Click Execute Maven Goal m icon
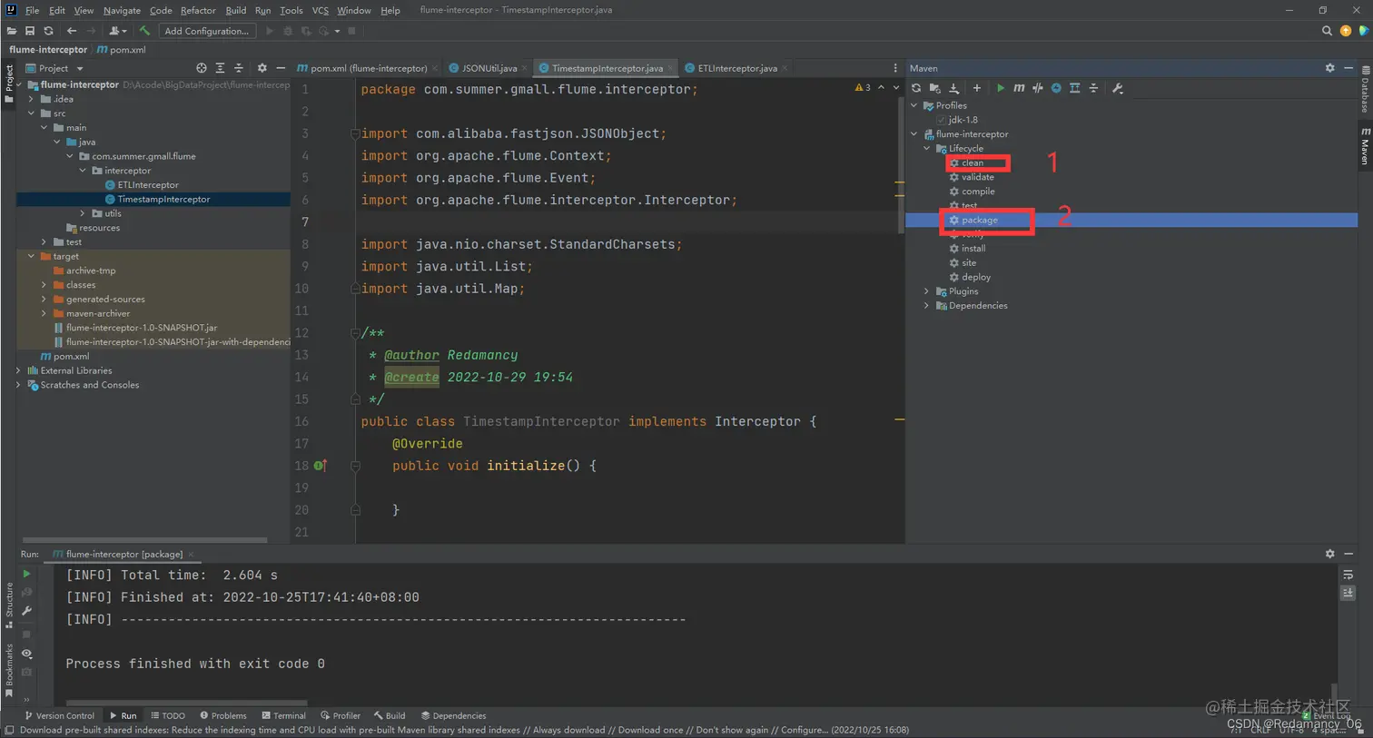 point(1019,88)
